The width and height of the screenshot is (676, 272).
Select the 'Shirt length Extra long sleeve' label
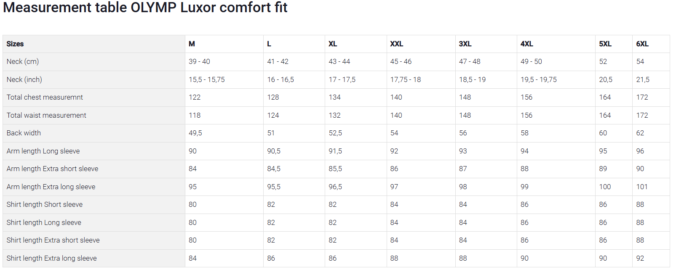[51, 258]
